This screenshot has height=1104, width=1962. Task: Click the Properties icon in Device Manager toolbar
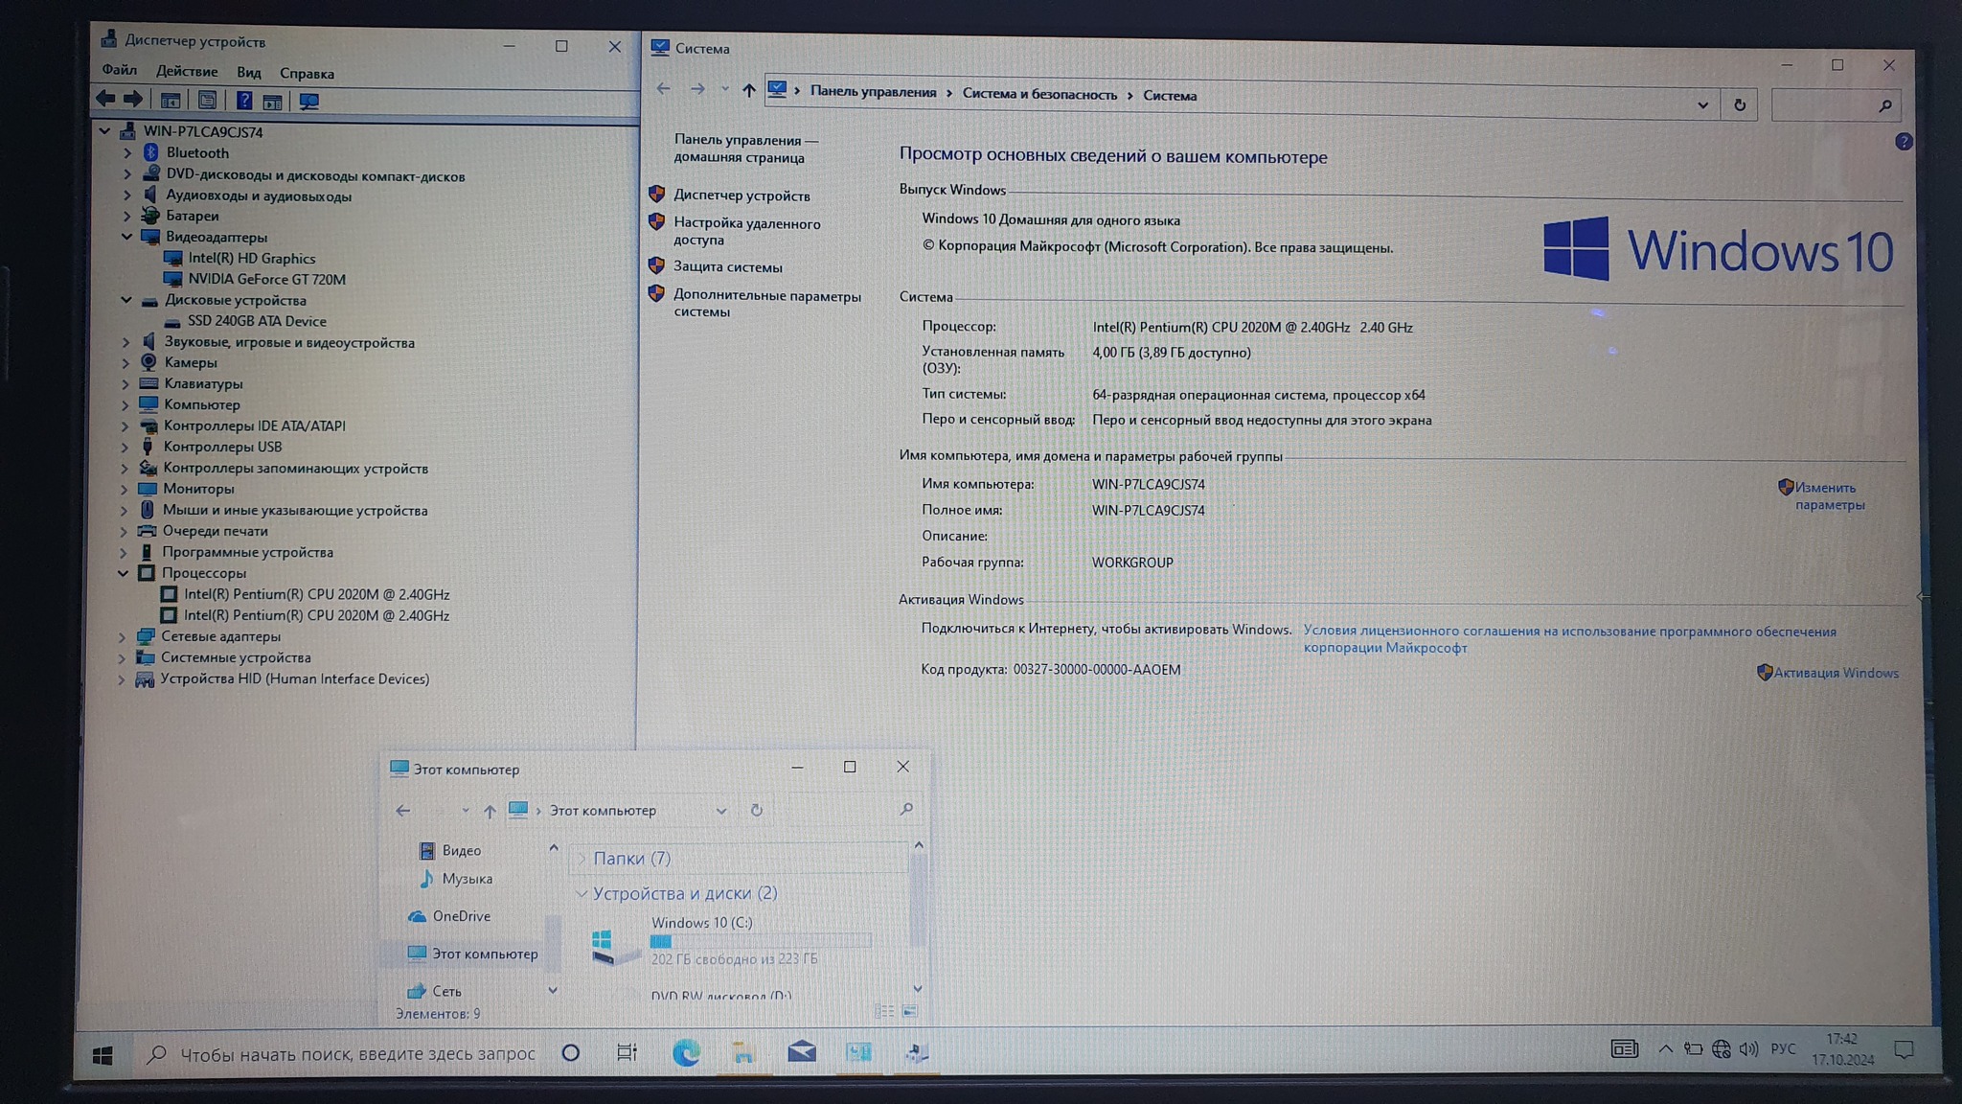click(x=207, y=101)
